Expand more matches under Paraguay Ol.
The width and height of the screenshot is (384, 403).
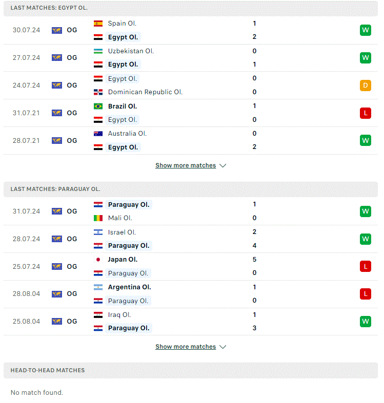186,347
